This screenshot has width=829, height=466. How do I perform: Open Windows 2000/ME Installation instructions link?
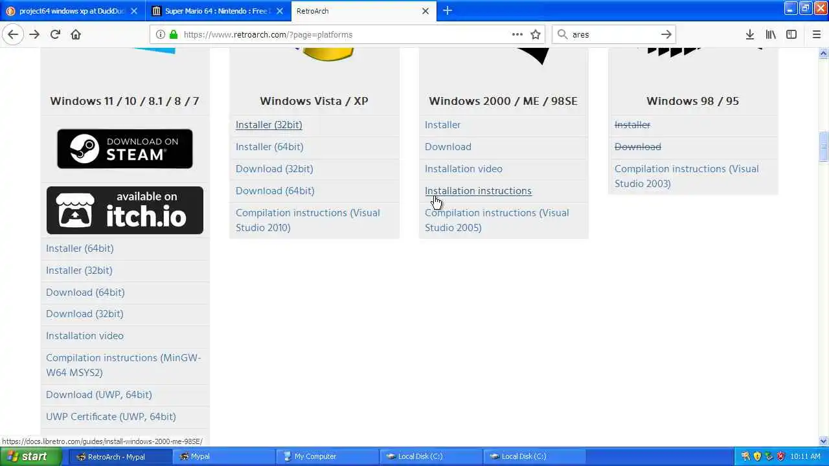478,191
